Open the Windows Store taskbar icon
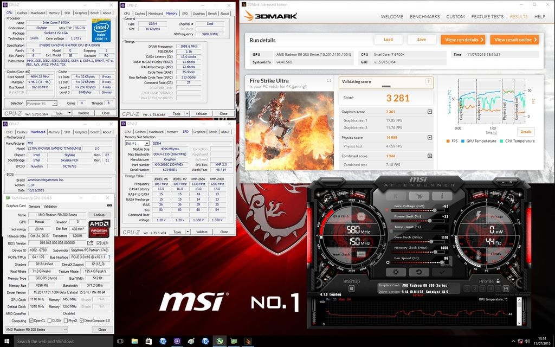Screen dimensions: 555x347 coord(149,342)
